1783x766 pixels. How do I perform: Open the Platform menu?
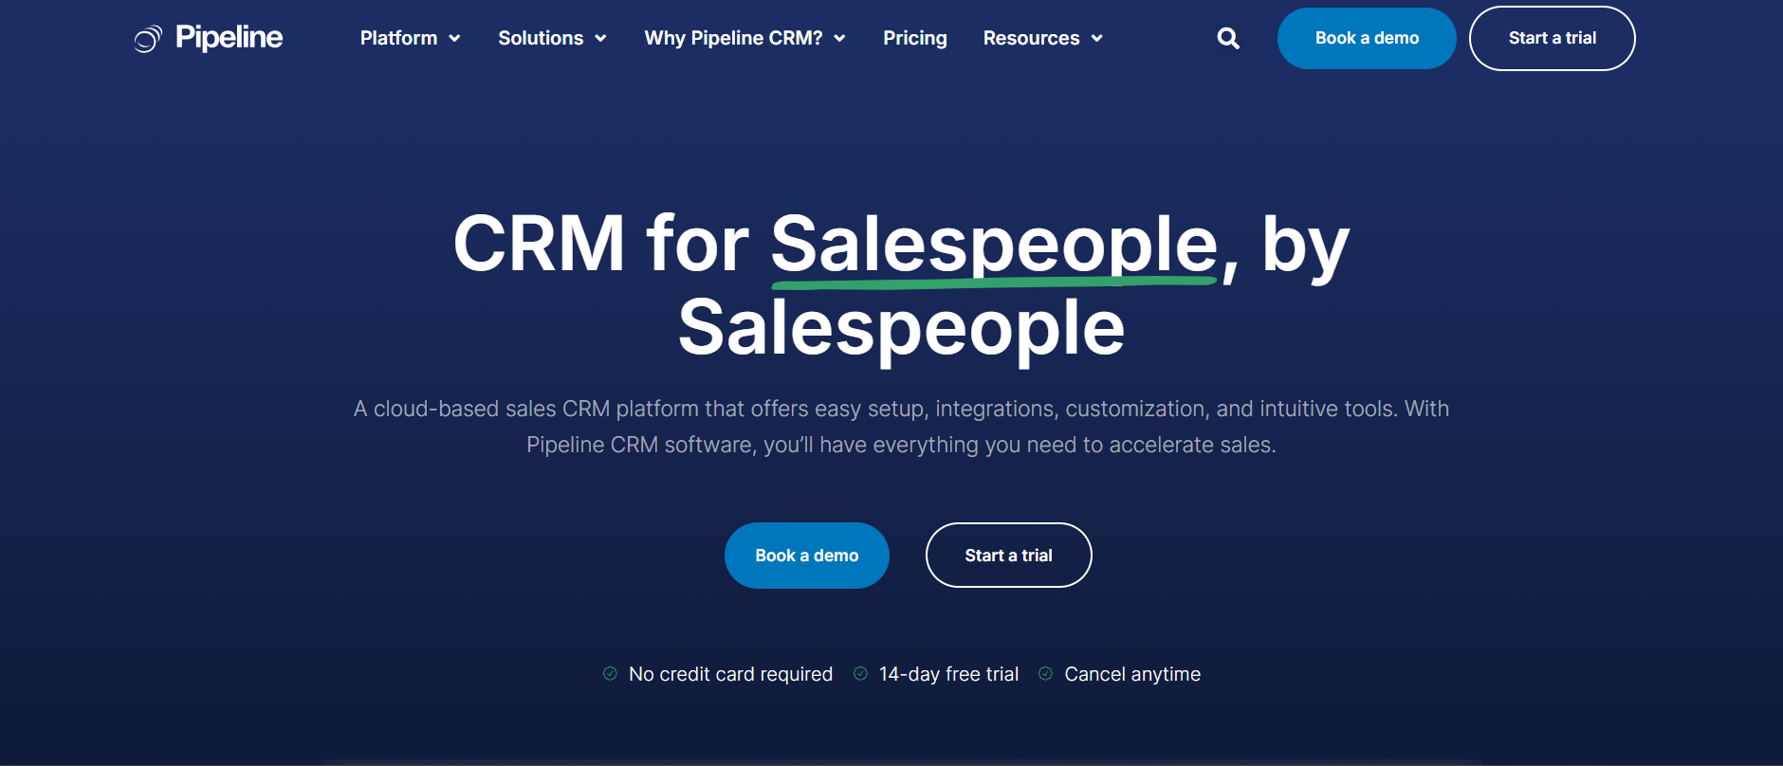(398, 38)
